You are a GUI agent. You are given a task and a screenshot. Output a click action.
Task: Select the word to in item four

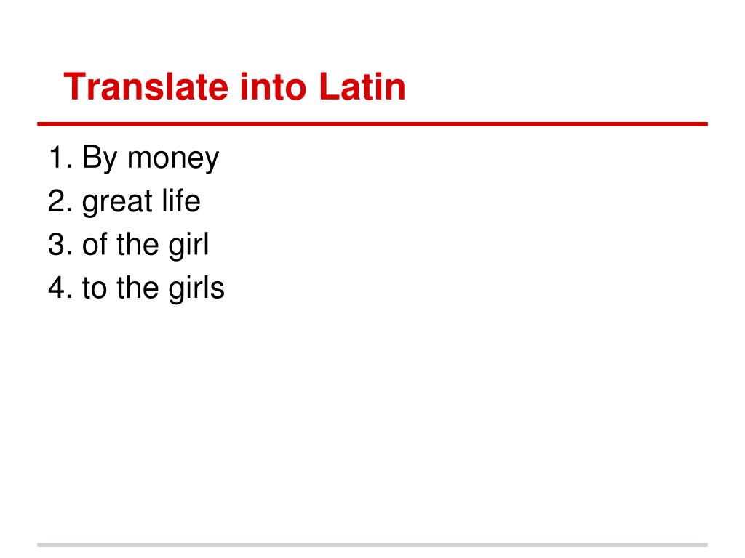click(95, 288)
